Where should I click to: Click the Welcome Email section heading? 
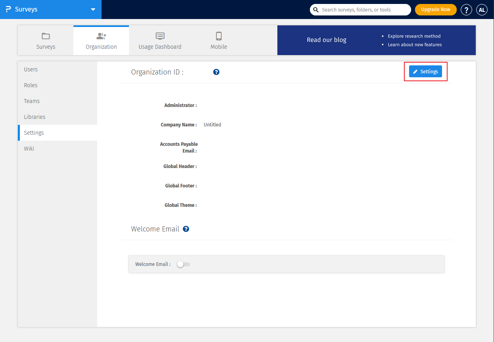tap(155, 229)
